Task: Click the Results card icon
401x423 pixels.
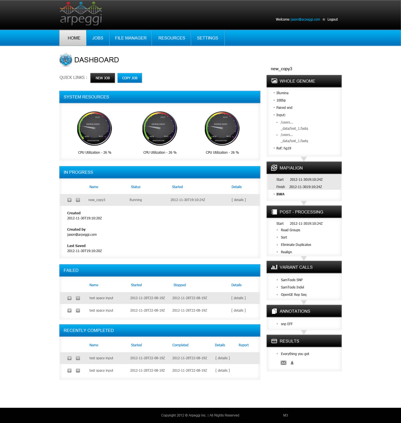Action: click(x=274, y=341)
